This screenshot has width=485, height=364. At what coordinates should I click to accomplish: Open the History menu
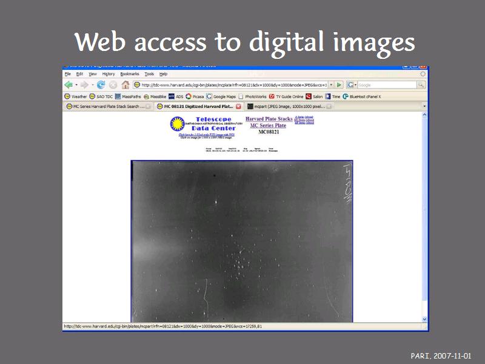pos(109,74)
